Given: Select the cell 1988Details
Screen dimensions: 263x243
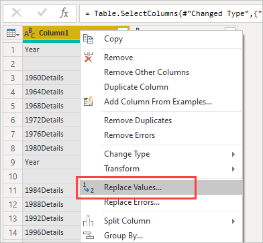Looking at the screenshot, I should tap(51, 204).
